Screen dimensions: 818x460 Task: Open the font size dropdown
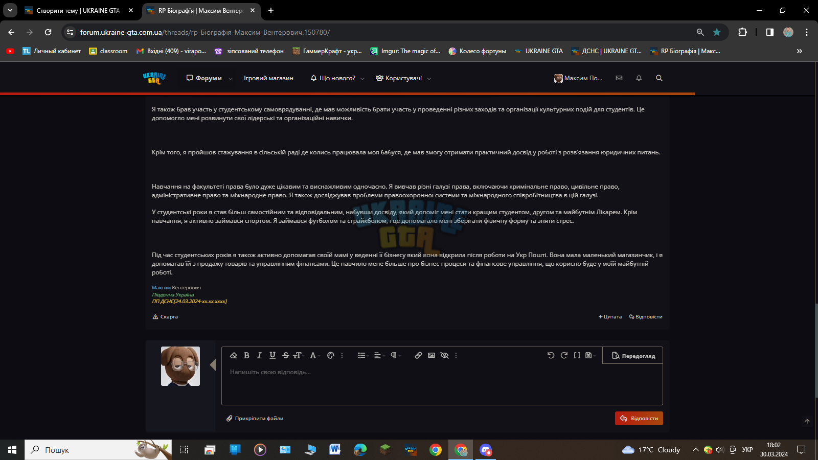pyautogui.click(x=298, y=355)
